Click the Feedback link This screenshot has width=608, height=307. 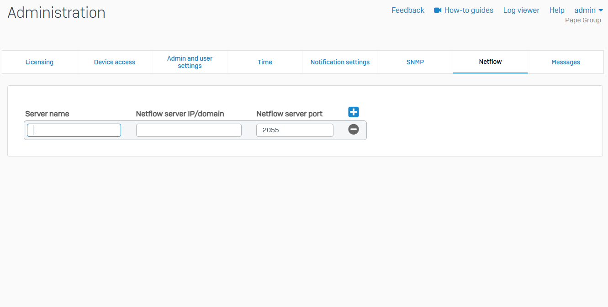407,10
